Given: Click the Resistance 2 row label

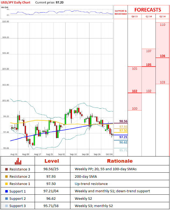Looking at the screenshot, I should pos(20,176).
